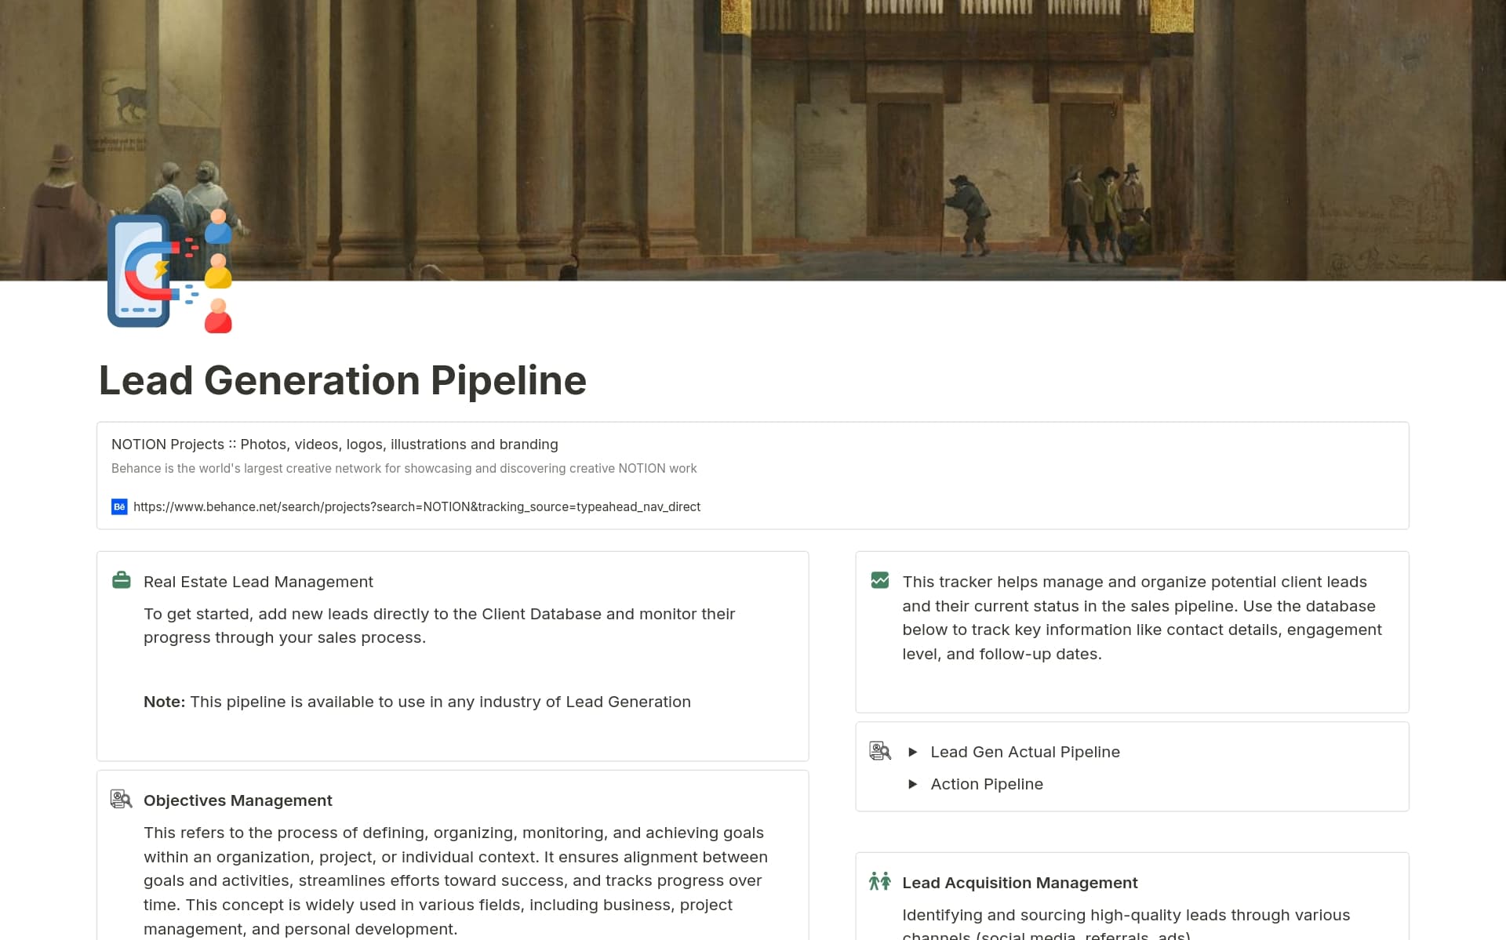
Task: Click the briefcase icon in Real Estate Lead Management
Action: 122,580
